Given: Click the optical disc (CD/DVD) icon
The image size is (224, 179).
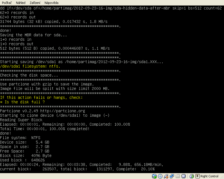Looking at the screenshot, I should coord(160,176).
